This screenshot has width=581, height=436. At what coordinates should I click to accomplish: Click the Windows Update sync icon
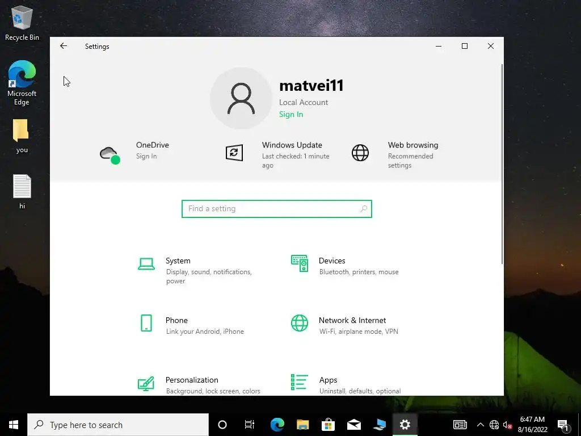click(x=234, y=153)
